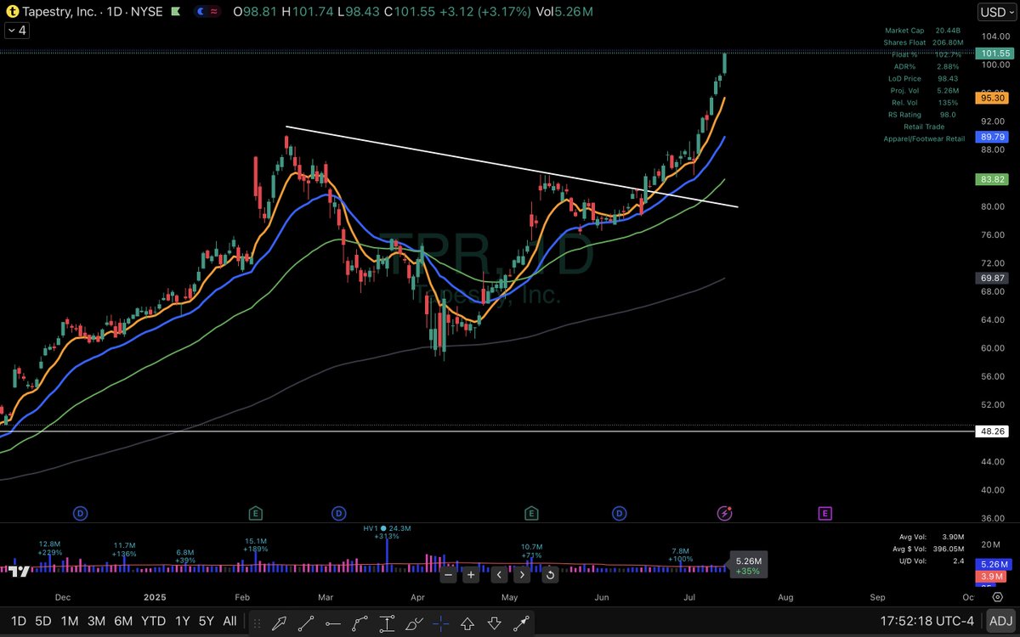This screenshot has width=1020, height=637.
Task: Reset the chart view
Action: coord(550,575)
